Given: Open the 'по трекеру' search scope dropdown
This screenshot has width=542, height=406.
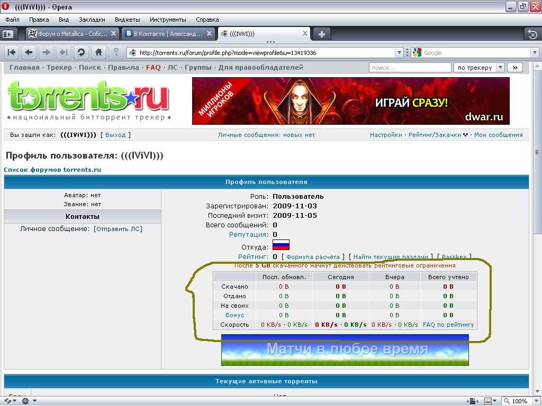Looking at the screenshot, I should pos(478,68).
